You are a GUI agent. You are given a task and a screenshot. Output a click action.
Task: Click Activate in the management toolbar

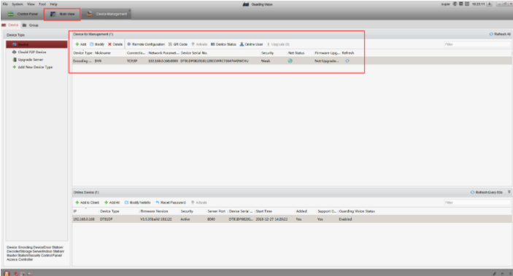coord(199,44)
